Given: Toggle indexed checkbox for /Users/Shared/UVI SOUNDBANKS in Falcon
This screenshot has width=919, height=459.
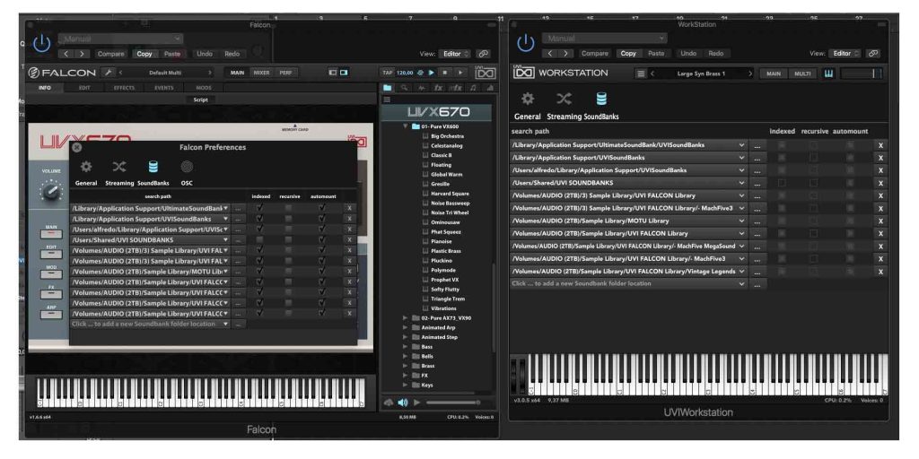Looking at the screenshot, I should coord(259,239).
